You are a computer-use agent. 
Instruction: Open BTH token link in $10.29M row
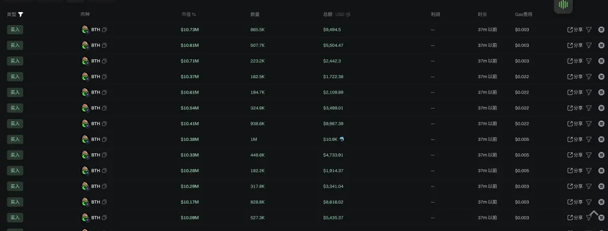pyautogui.click(x=95, y=186)
